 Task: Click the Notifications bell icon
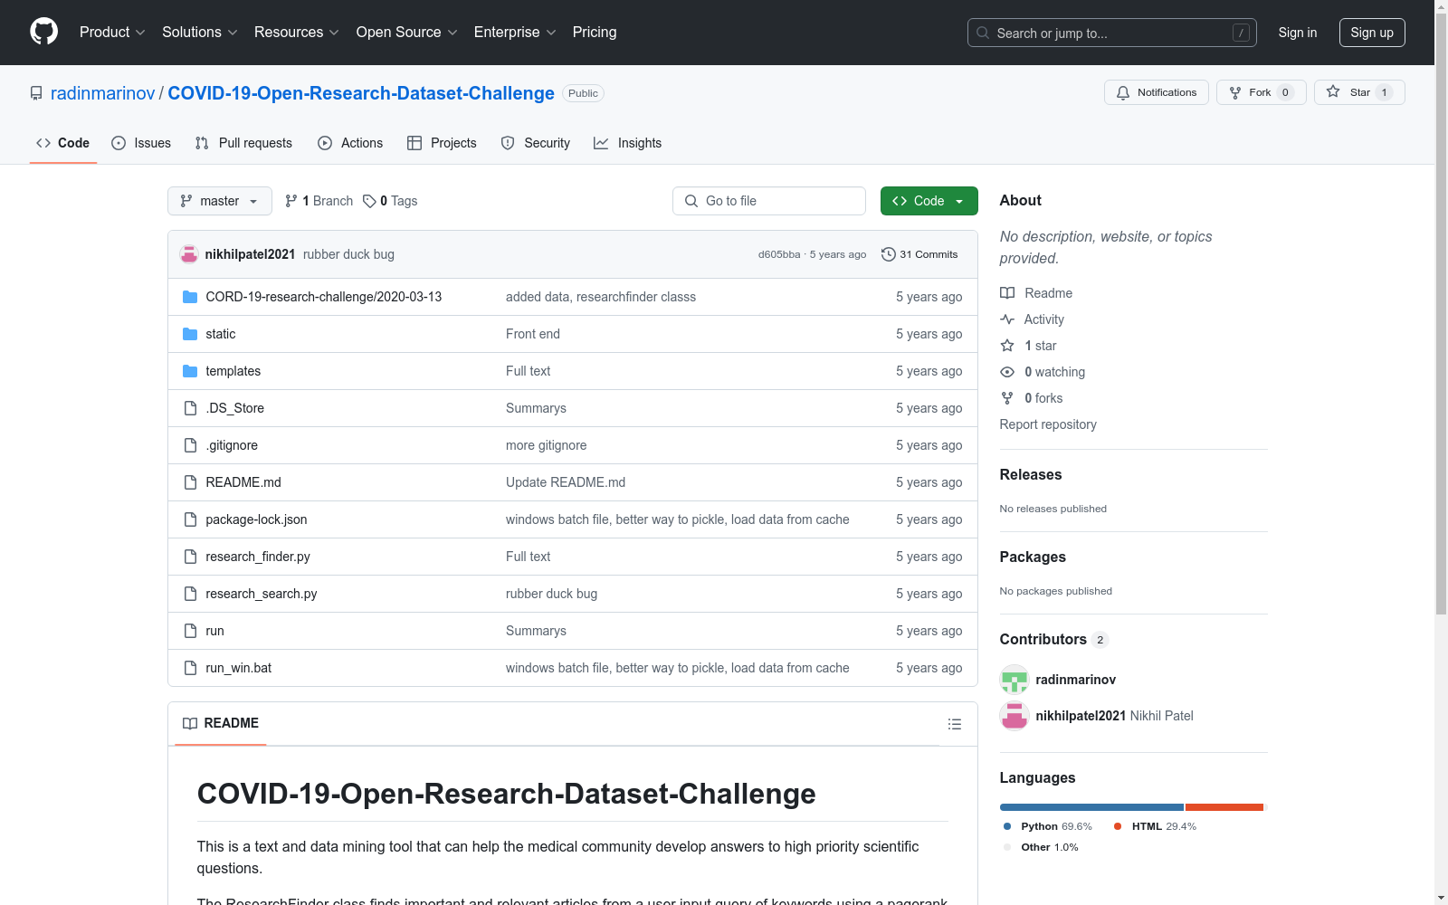[x=1123, y=92]
